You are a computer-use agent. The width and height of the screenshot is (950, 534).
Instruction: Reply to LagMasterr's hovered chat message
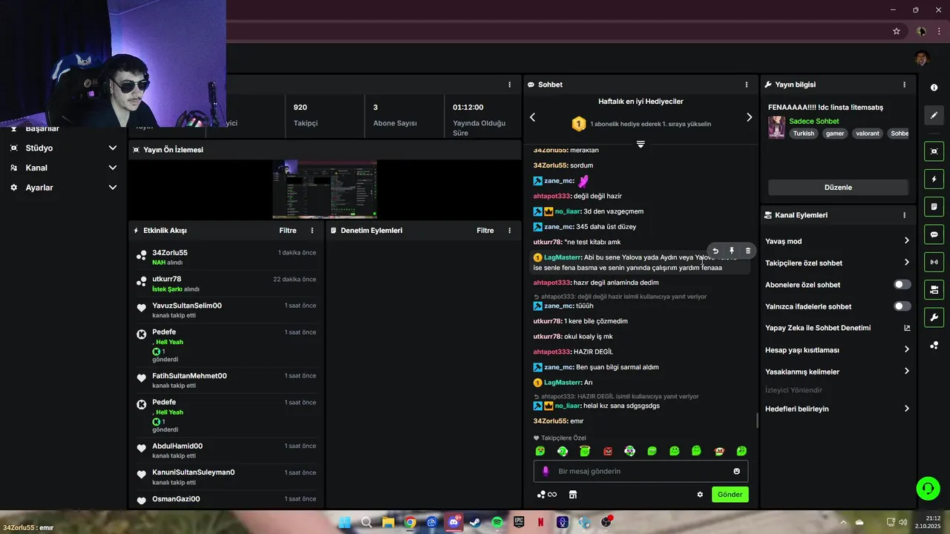[715, 251]
